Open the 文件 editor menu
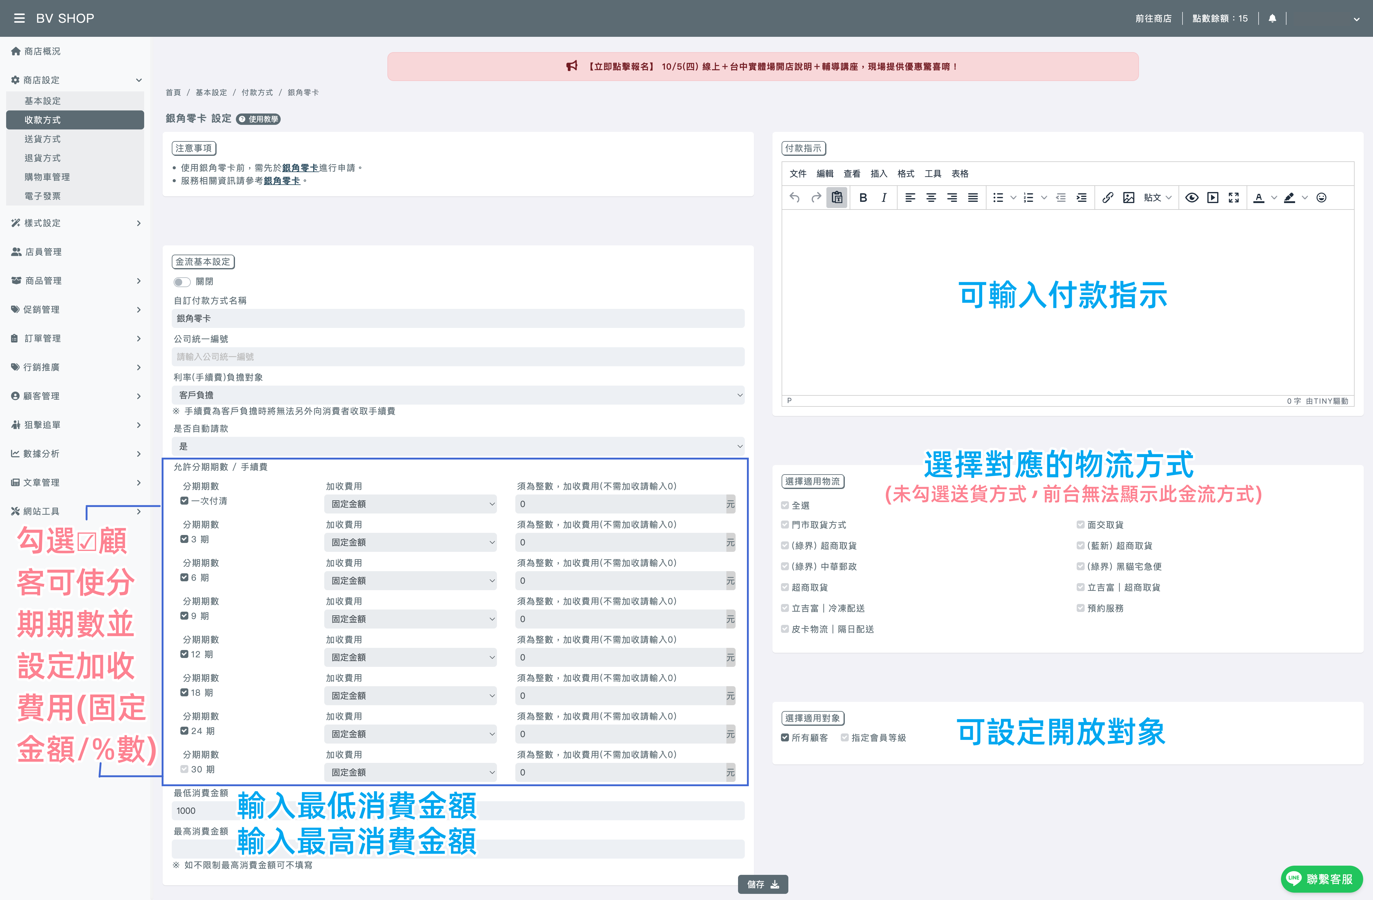This screenshot has height=900, width=1373. point(798,174)
